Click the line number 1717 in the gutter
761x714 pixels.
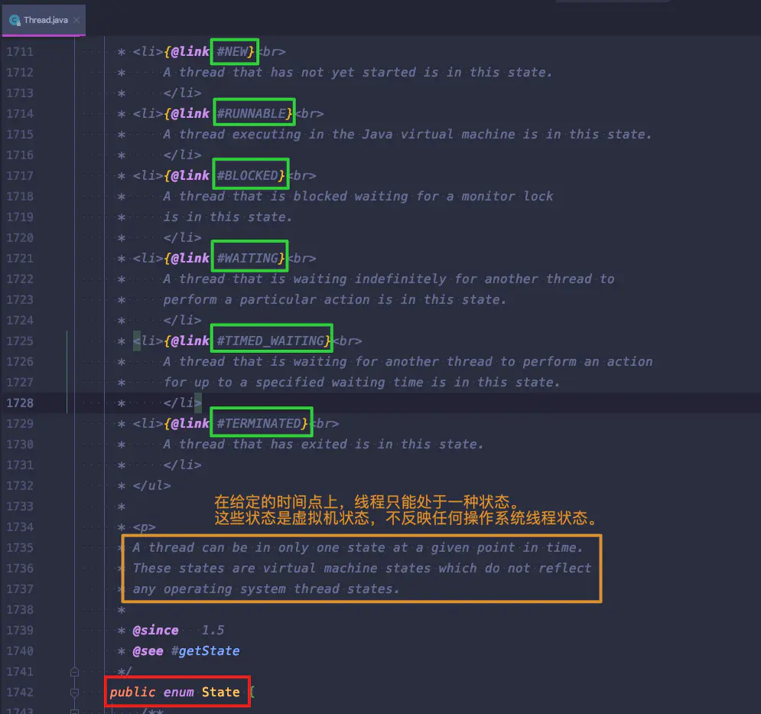[20, 175]
